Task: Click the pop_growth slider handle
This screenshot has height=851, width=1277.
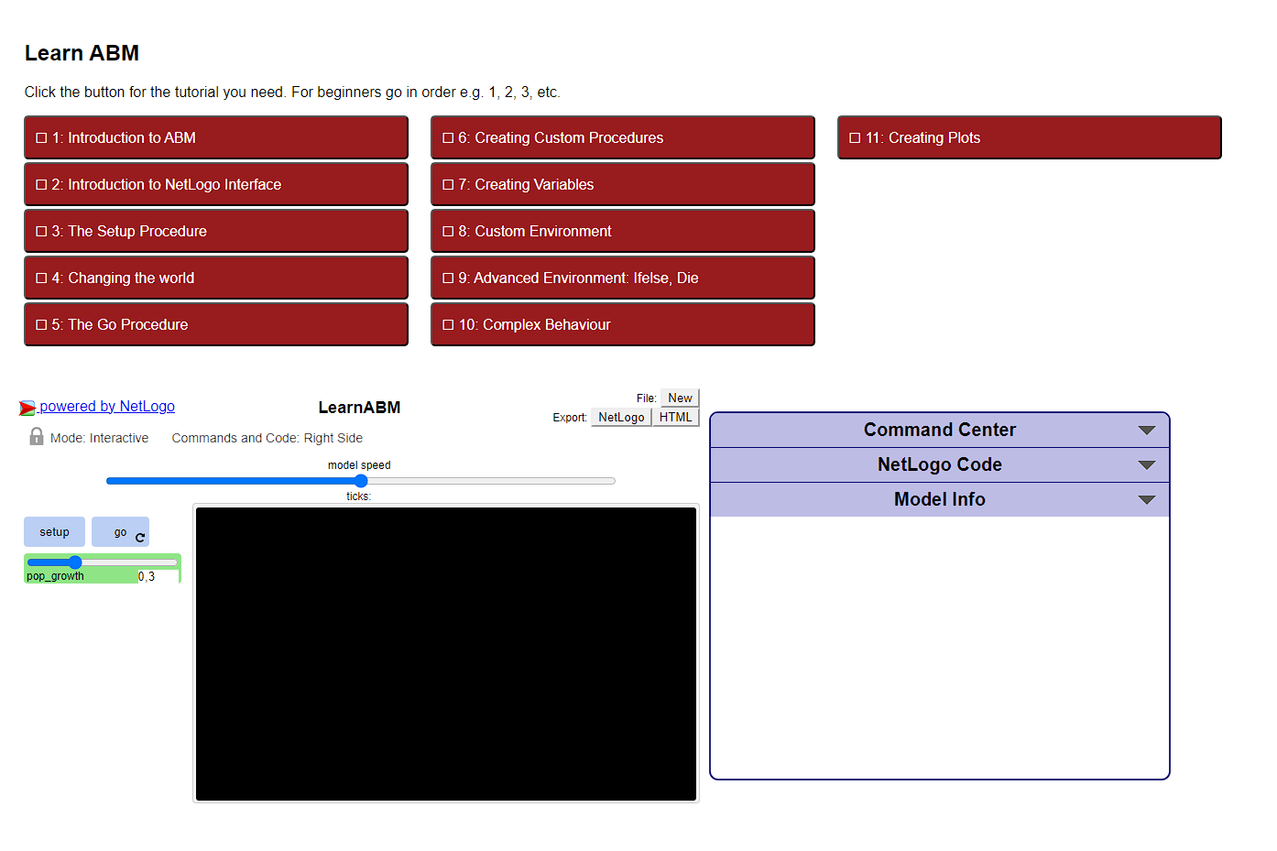Action: point(75,562)
